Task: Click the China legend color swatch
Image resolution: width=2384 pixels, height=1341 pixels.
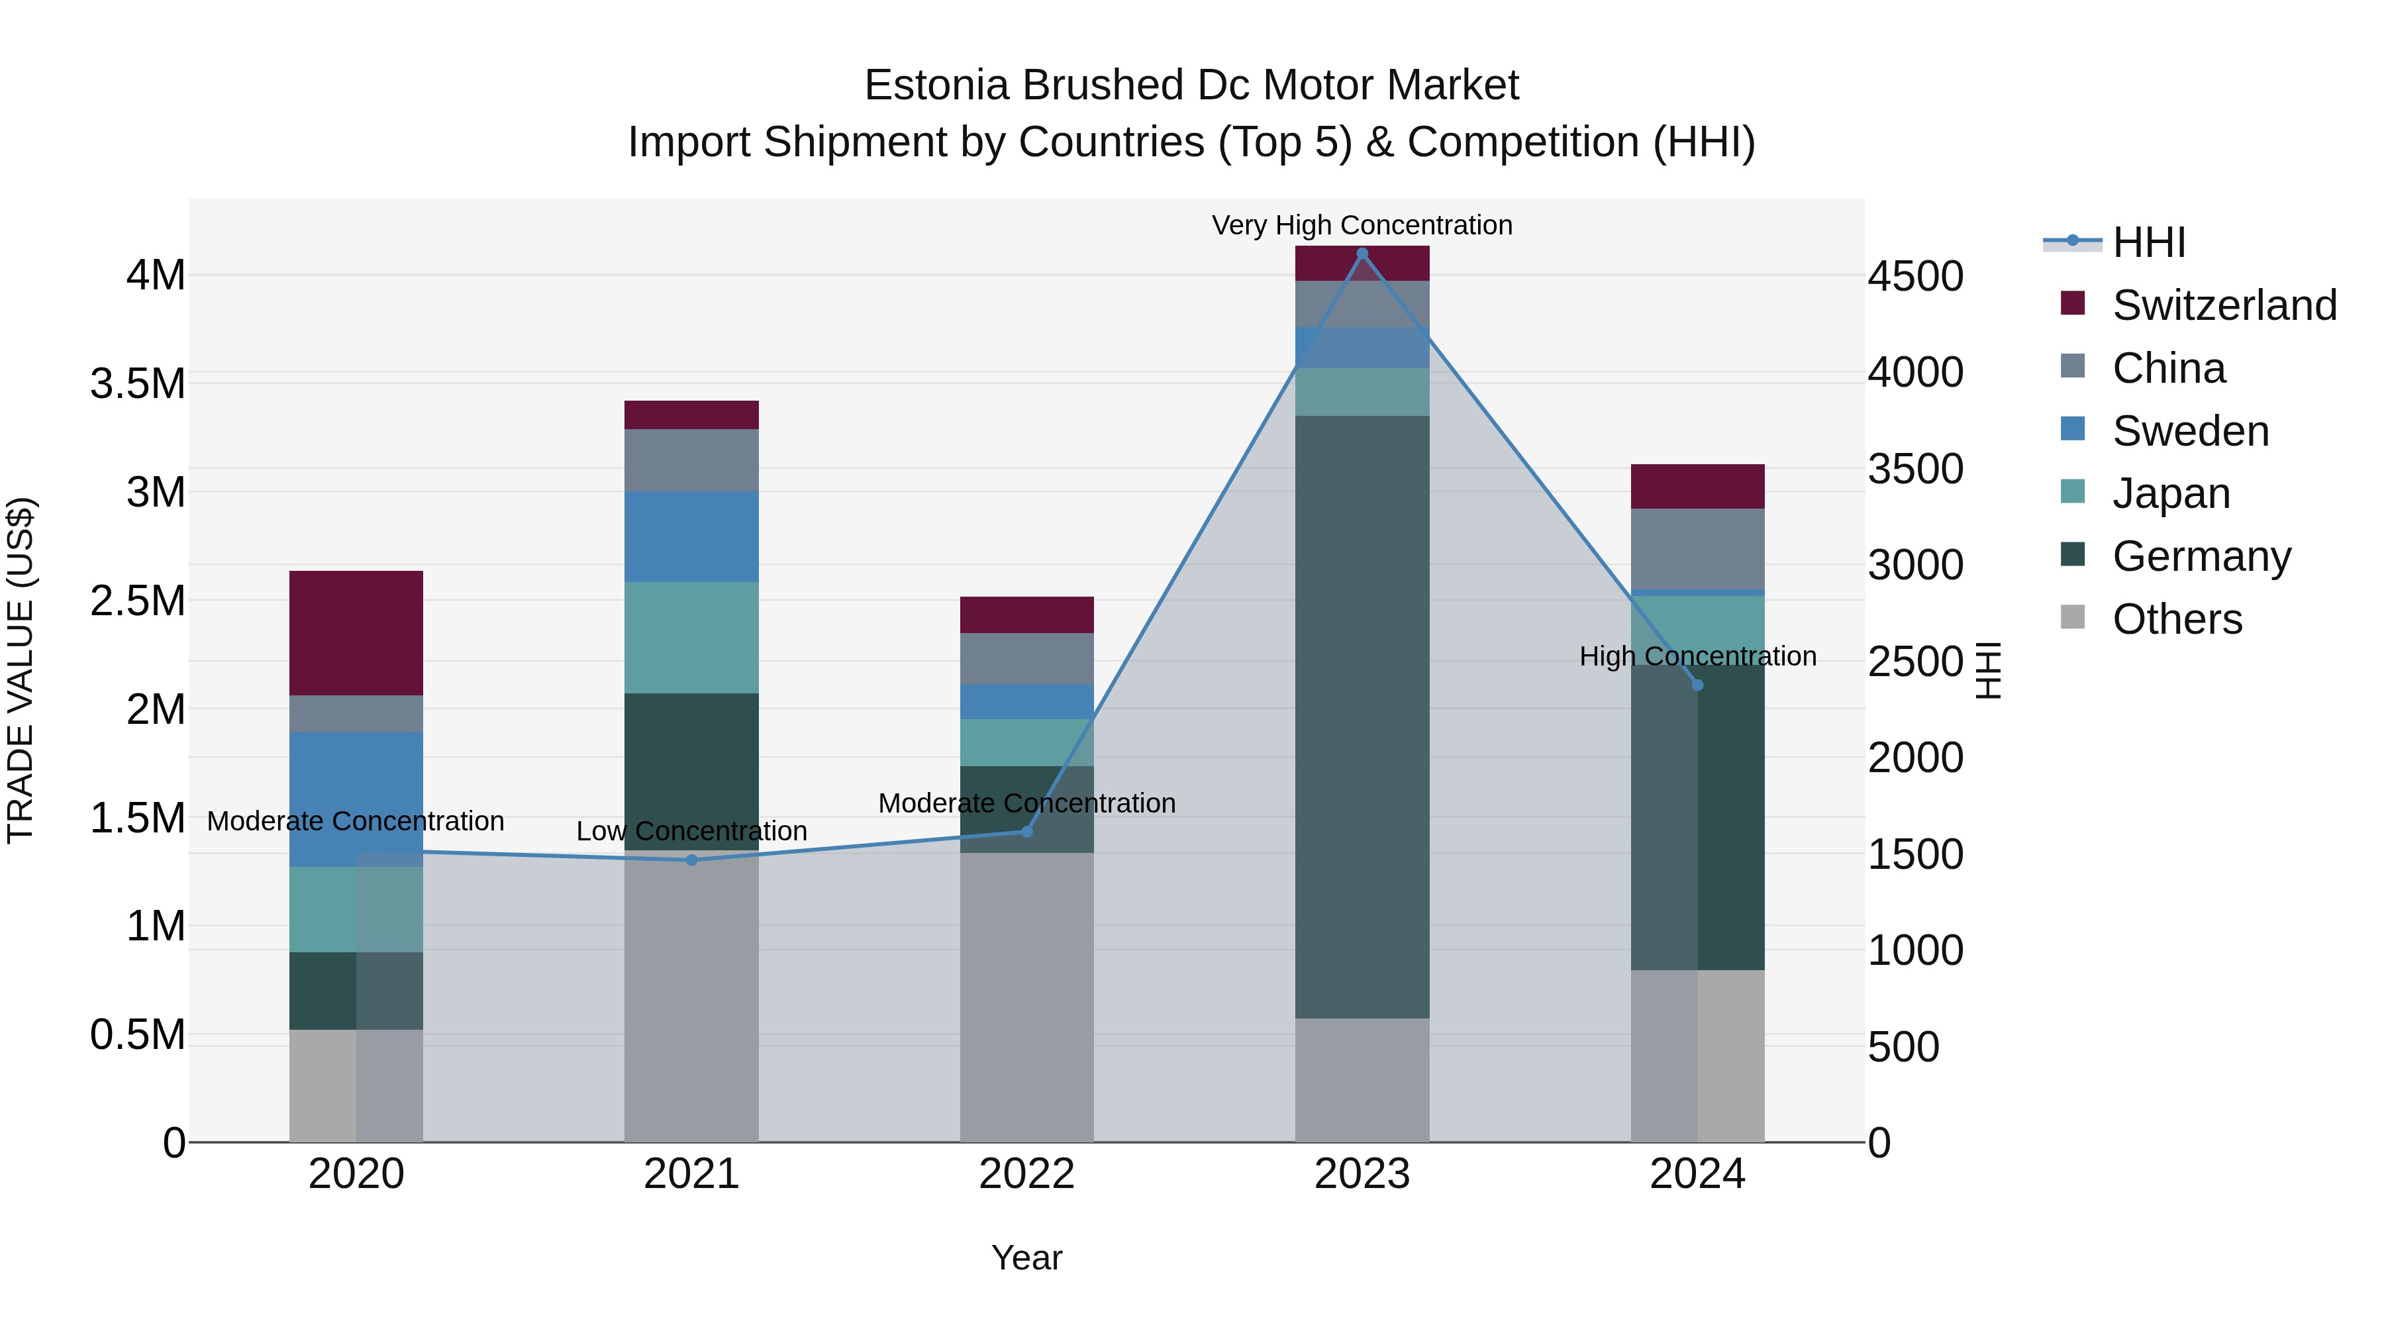Action: click(2073, 366)
